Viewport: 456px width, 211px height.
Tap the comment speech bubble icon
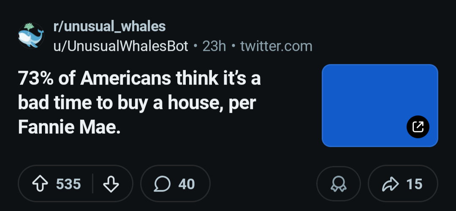(163, 184)
